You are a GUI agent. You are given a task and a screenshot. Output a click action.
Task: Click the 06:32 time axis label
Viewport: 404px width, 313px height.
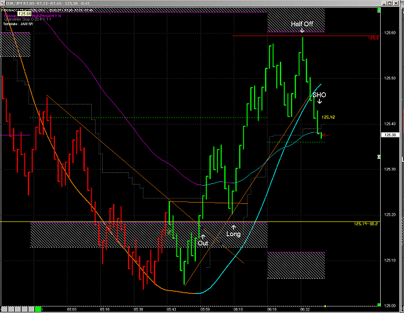pos(305,309)
